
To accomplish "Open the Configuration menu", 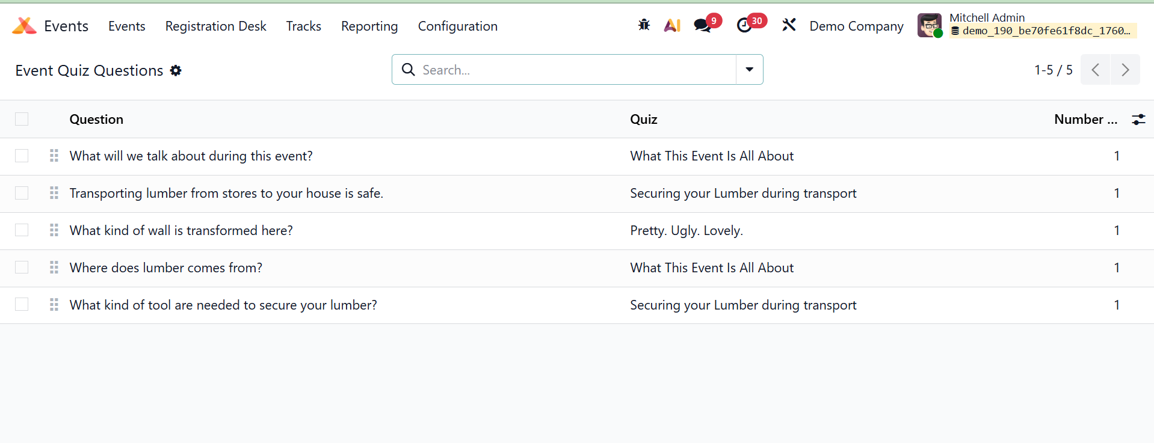I will 457,26.
